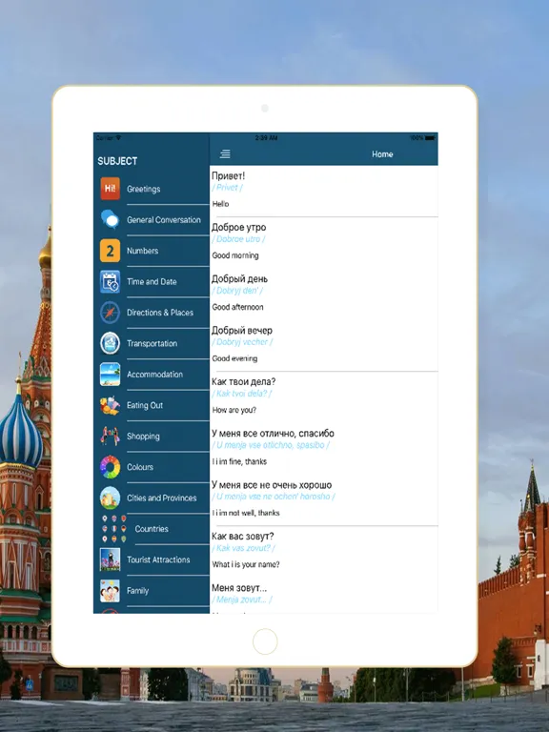Select the Tourist Attractions photo icon
This screenshot has height=732, width=549.
111,559
